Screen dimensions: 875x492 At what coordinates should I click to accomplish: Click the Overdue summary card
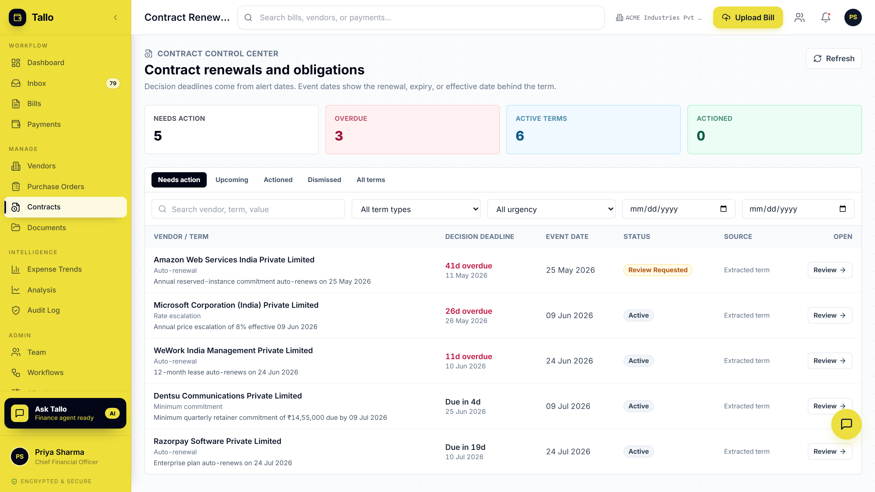pos(412,129)
